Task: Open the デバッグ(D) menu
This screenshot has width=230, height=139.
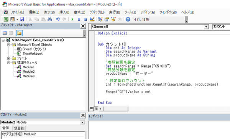Action: (x=97, y=12)
